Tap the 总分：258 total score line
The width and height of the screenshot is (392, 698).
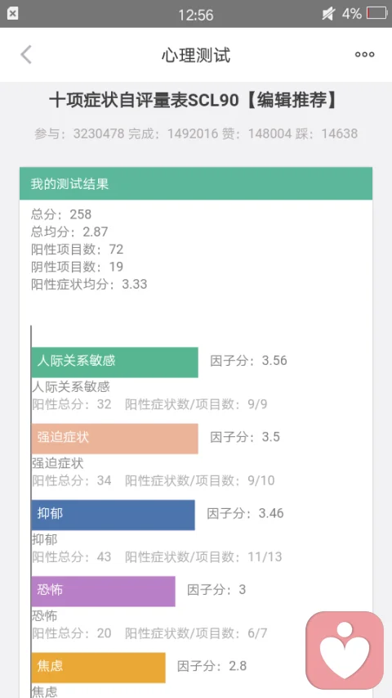click(61, 214)
